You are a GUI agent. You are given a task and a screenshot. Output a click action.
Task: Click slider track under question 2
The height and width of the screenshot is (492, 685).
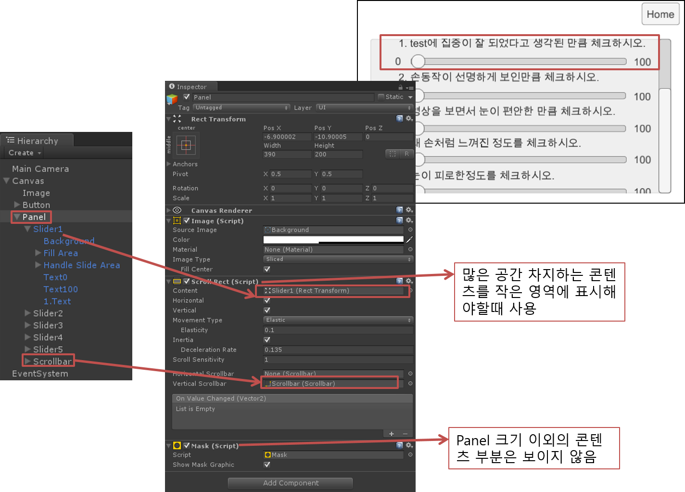(525, 96)
